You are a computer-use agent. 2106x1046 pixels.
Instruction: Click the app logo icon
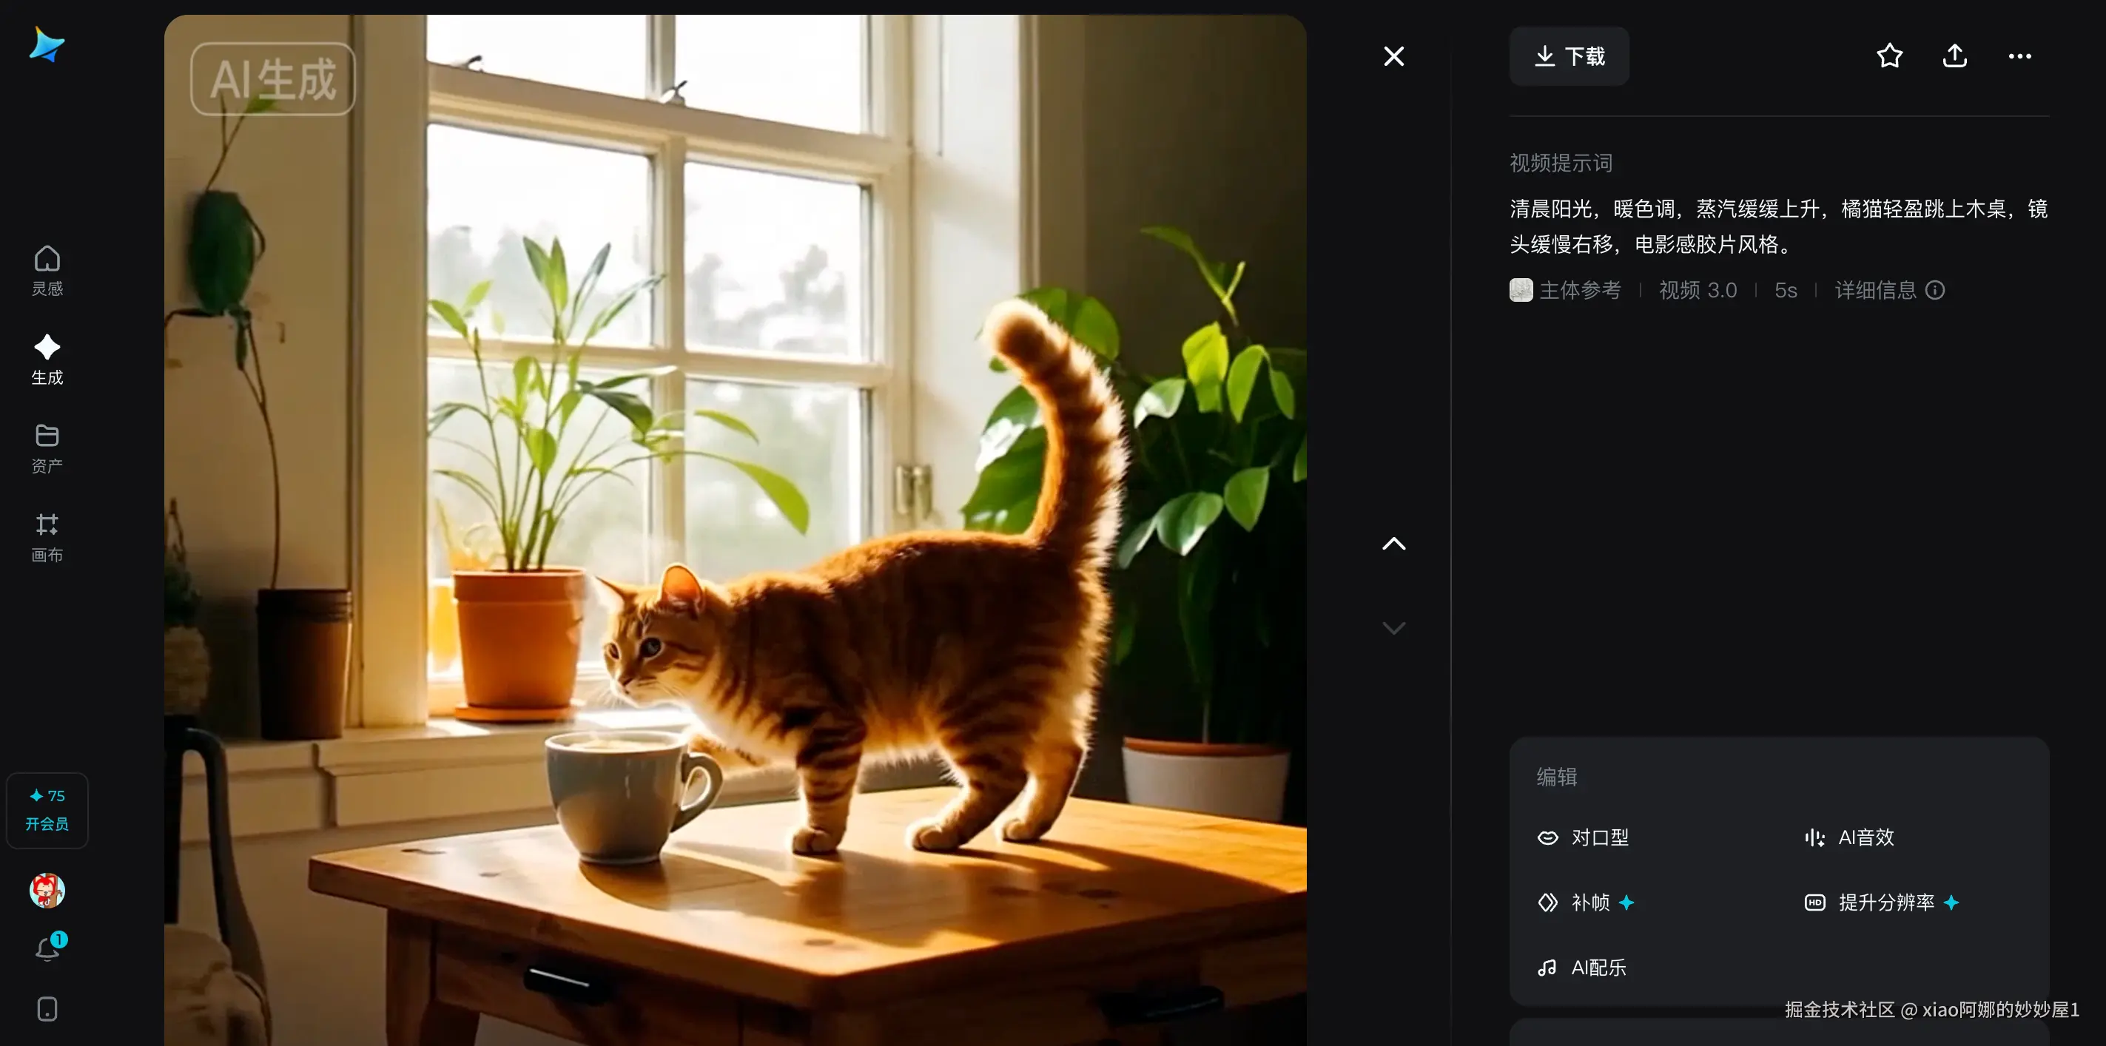(x=47, y=44)
